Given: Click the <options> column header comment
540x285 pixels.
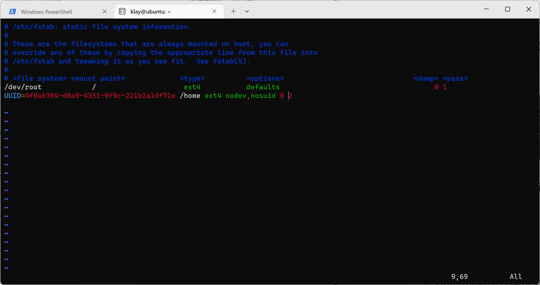Looking at the screenshot, I should [265, 78].
